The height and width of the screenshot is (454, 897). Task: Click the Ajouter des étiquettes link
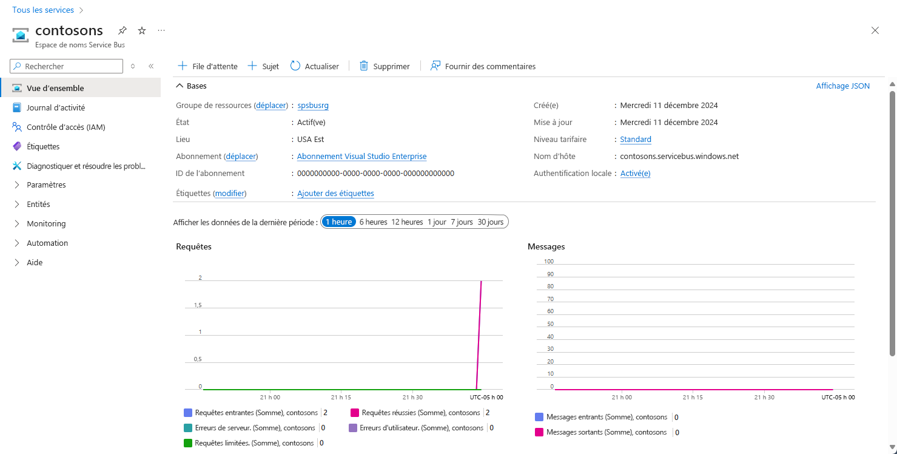coord(335,194)
